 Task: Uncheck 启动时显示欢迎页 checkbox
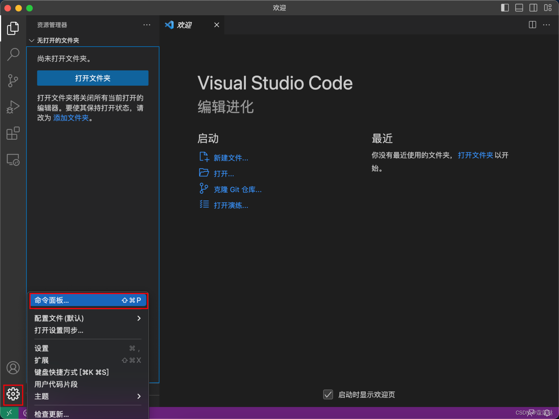[x=328, y=394]
